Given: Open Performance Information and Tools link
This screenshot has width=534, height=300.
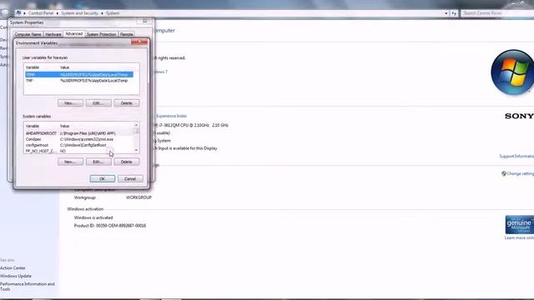Looking at the screenshot, I should tap(28, 287).
